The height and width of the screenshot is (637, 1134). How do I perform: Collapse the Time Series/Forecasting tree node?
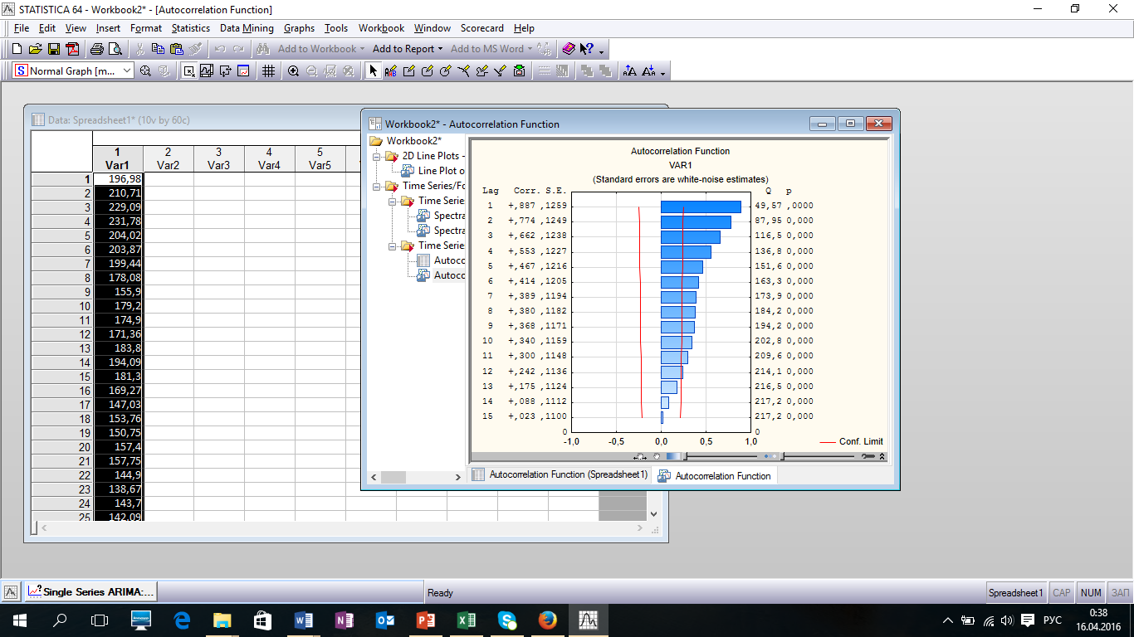click(376, 186)
